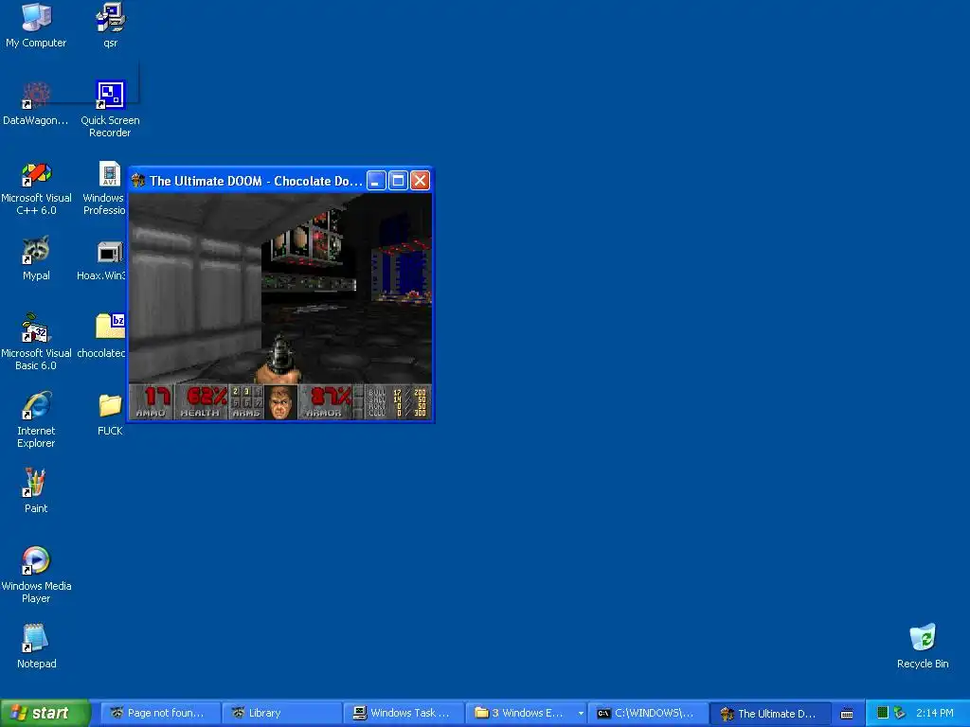Switch to Page not found taskbar button

click(x=160, y=713)
